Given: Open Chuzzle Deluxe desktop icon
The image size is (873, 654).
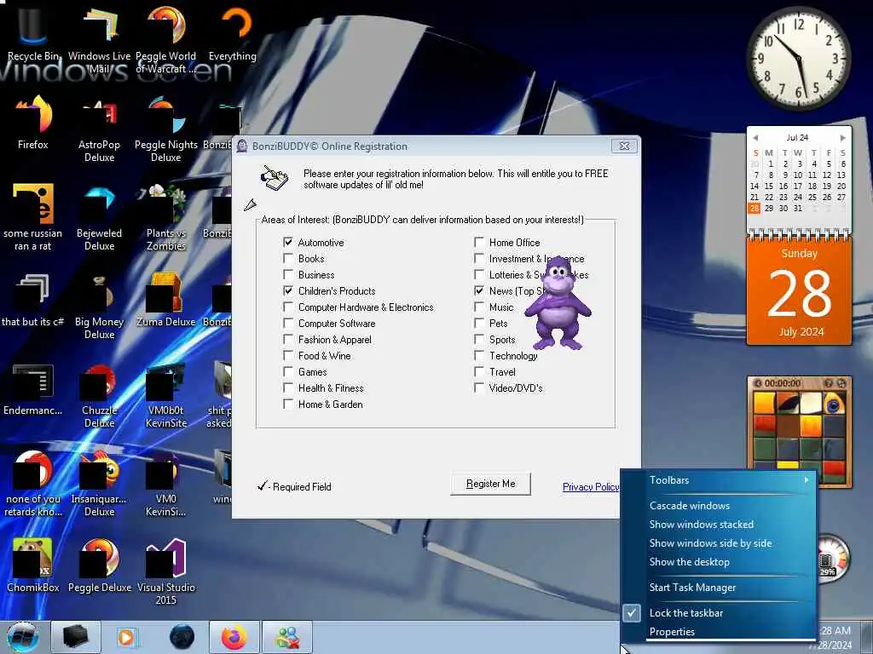Looking at the screenshot, I should pyautogui.click(x=99, y=395).
